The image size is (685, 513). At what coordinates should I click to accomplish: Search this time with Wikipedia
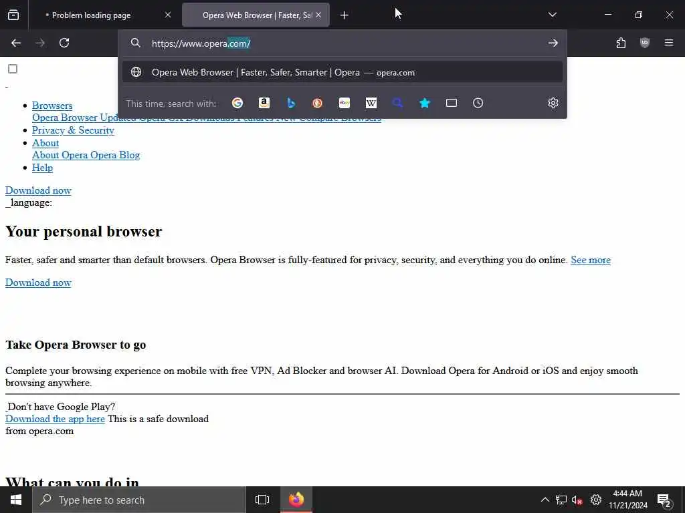[371, 103]
